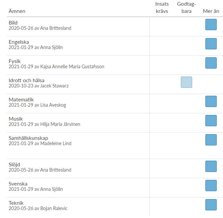Click the Fysik row's blue rating square

point(211,63)
